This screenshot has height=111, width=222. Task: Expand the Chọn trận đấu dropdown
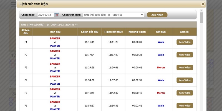113,15
